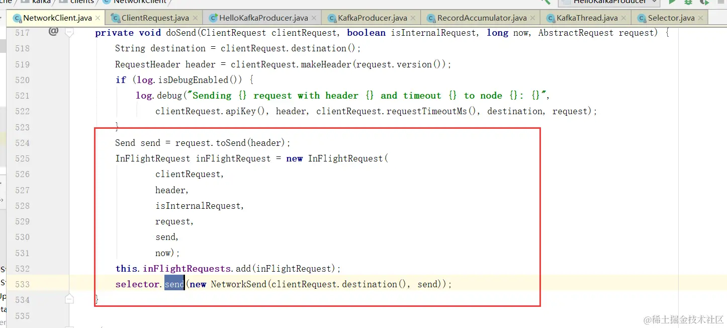
Task: Click 'requestTimeoutMs' on line 522
Action: 426,111
